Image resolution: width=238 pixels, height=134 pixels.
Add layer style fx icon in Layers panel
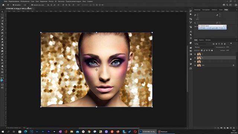pyautogui.click(x=218, y=128)
